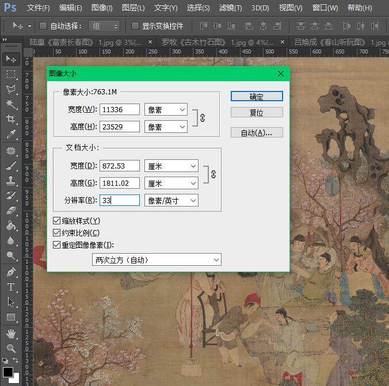Open resolution unit 像素/英寸 dropdown

coord(171,200)
